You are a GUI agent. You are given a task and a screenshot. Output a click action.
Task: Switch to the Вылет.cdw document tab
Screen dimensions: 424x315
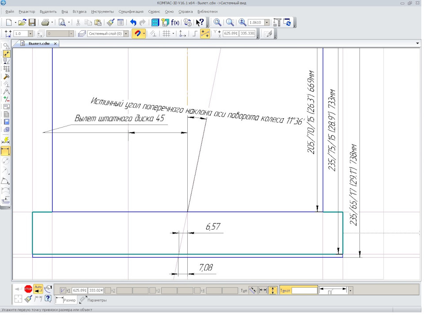39,44
